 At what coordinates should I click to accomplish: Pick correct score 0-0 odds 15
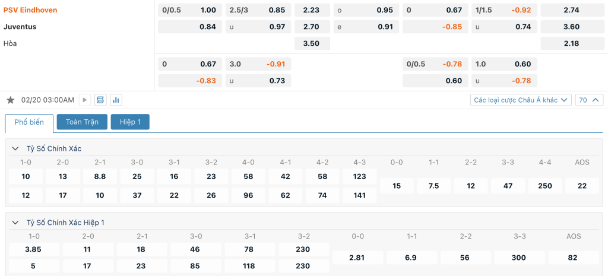pyautogui.click(x=397, y=186)
